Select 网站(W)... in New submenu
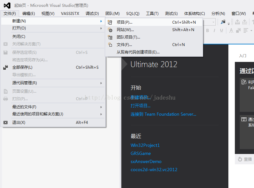Screen dimensions: 254x188 (154, 30)
